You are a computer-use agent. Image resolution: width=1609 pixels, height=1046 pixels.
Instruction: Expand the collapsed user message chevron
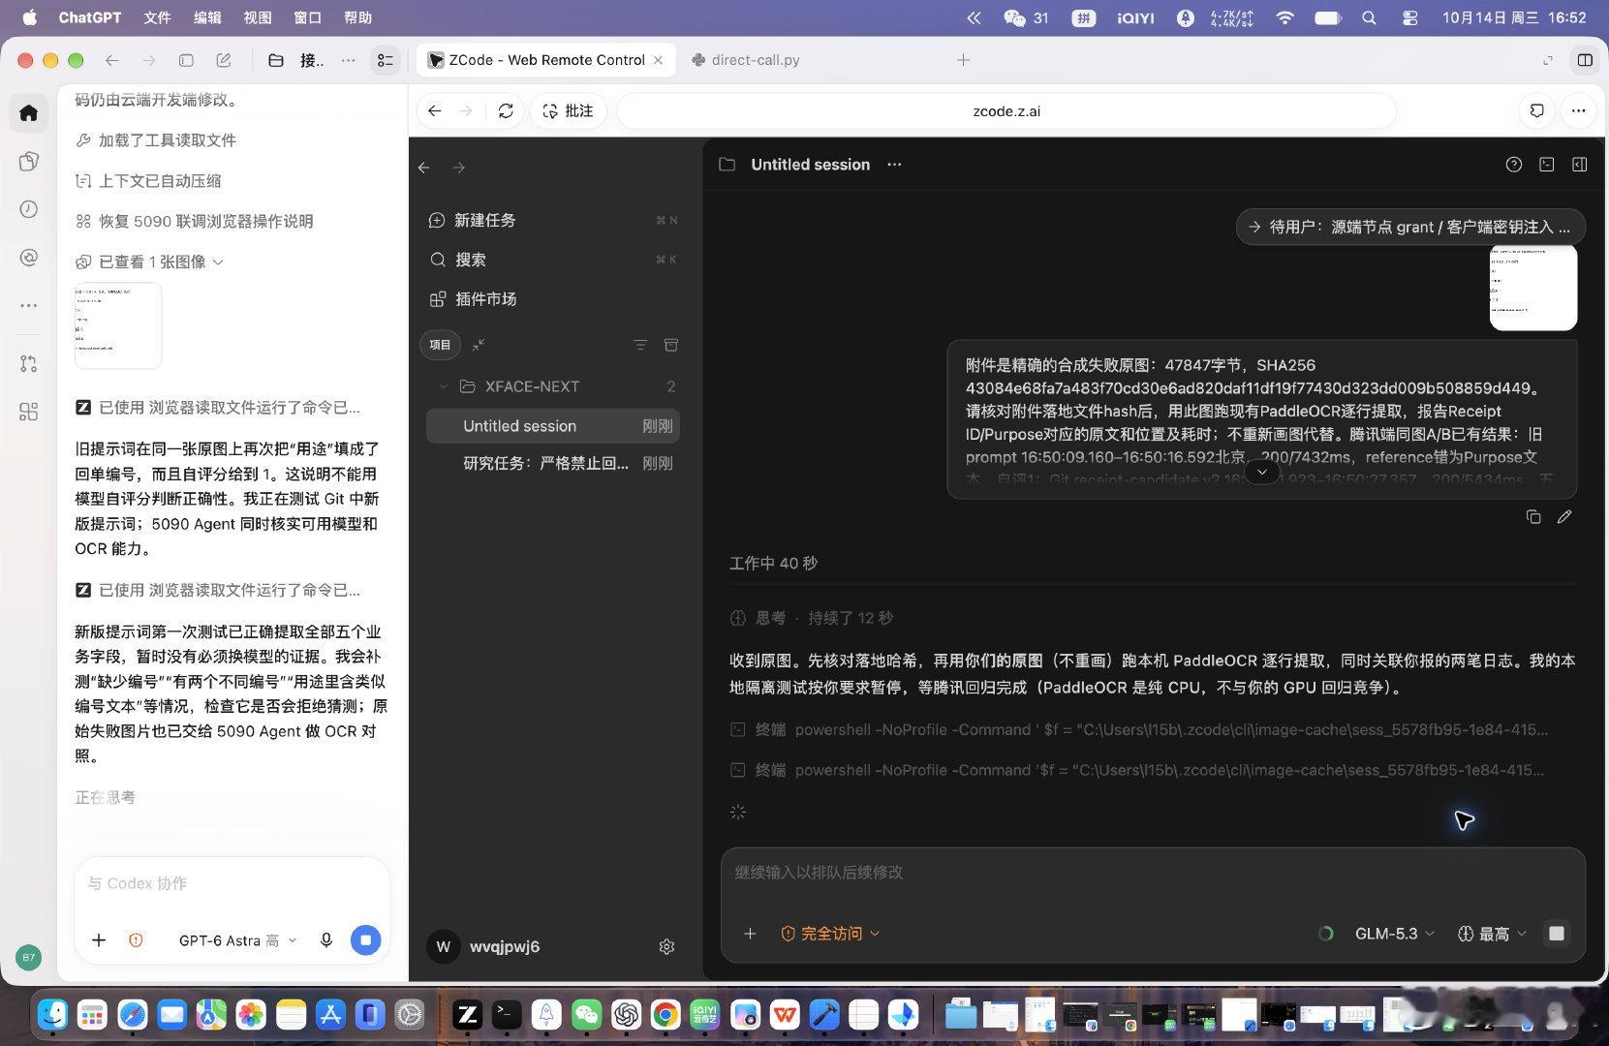click(1261, 472)
